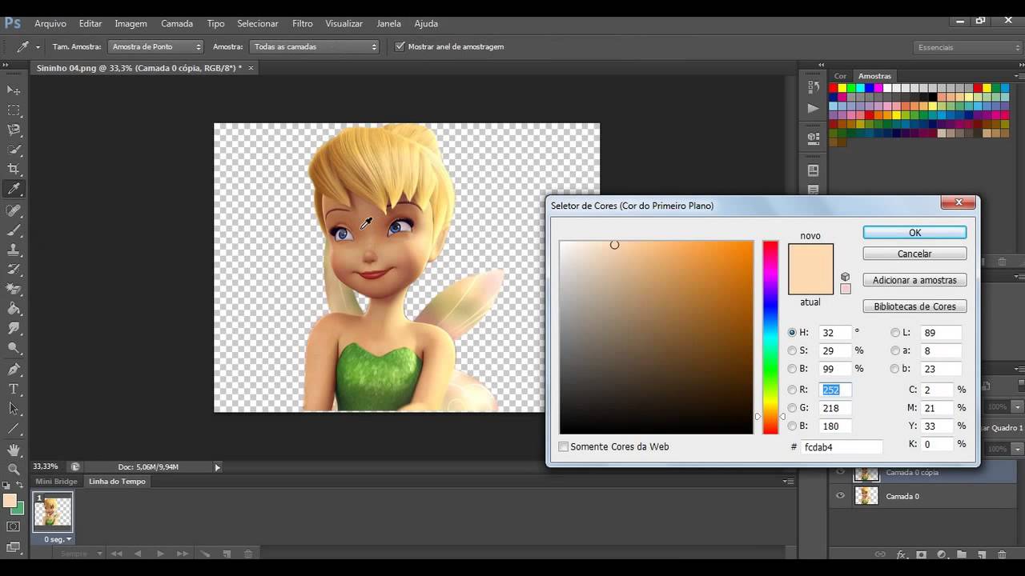The height and width of the screenshot is (576, 1025).
Task: Click the hex color field fcdab4
Action: click(842, 446)
